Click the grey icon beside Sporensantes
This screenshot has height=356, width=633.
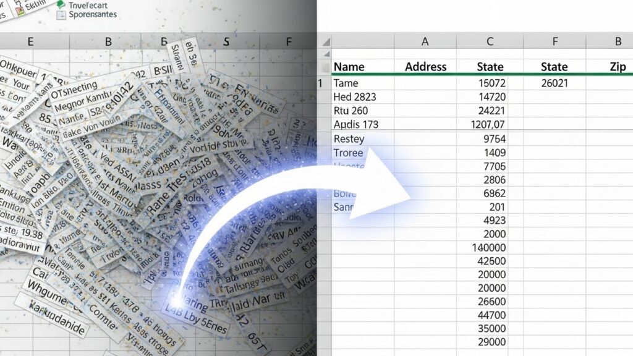click(x=61, y=15)
